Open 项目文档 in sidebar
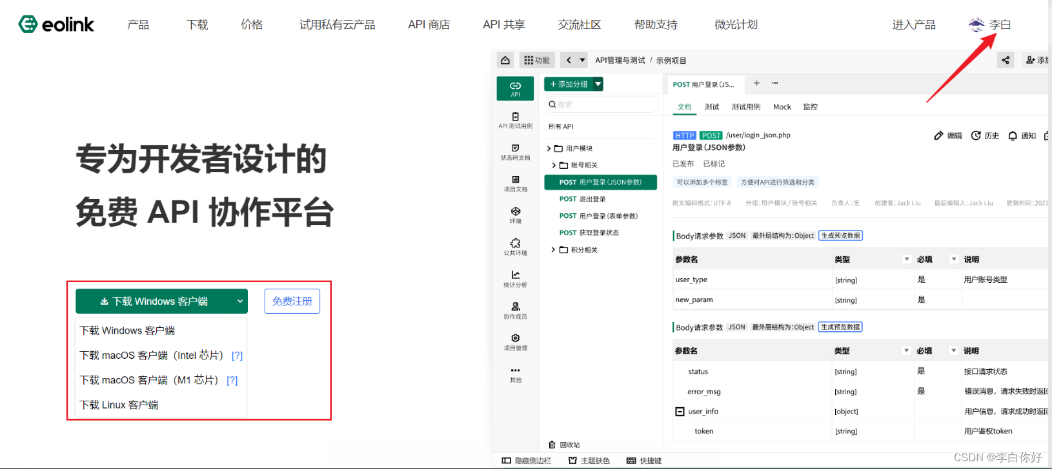Screen dimensions: 1052x469 point(515,184)
